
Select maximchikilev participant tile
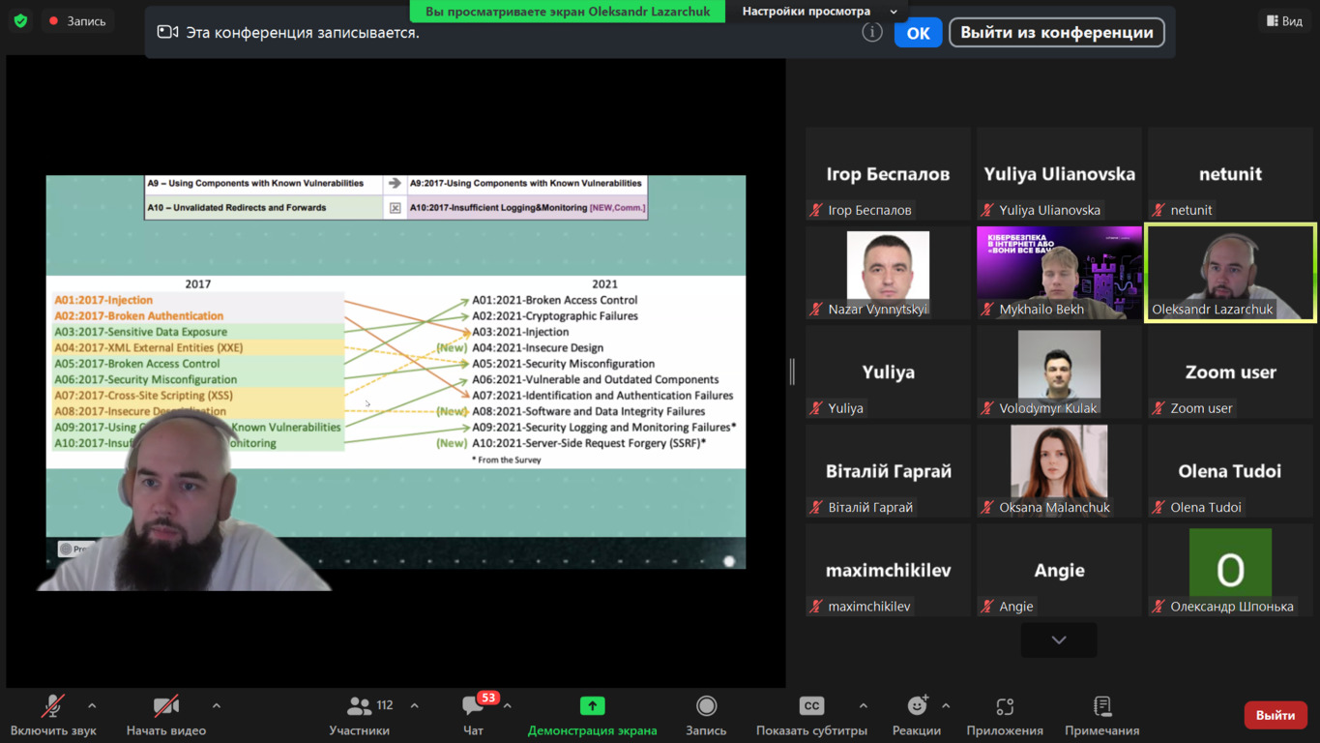(x=888, y=571)
